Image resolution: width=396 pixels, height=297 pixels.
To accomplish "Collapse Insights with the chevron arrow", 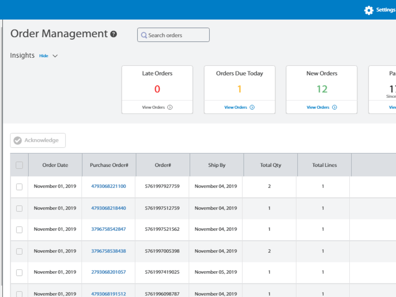I will (55, 56).
